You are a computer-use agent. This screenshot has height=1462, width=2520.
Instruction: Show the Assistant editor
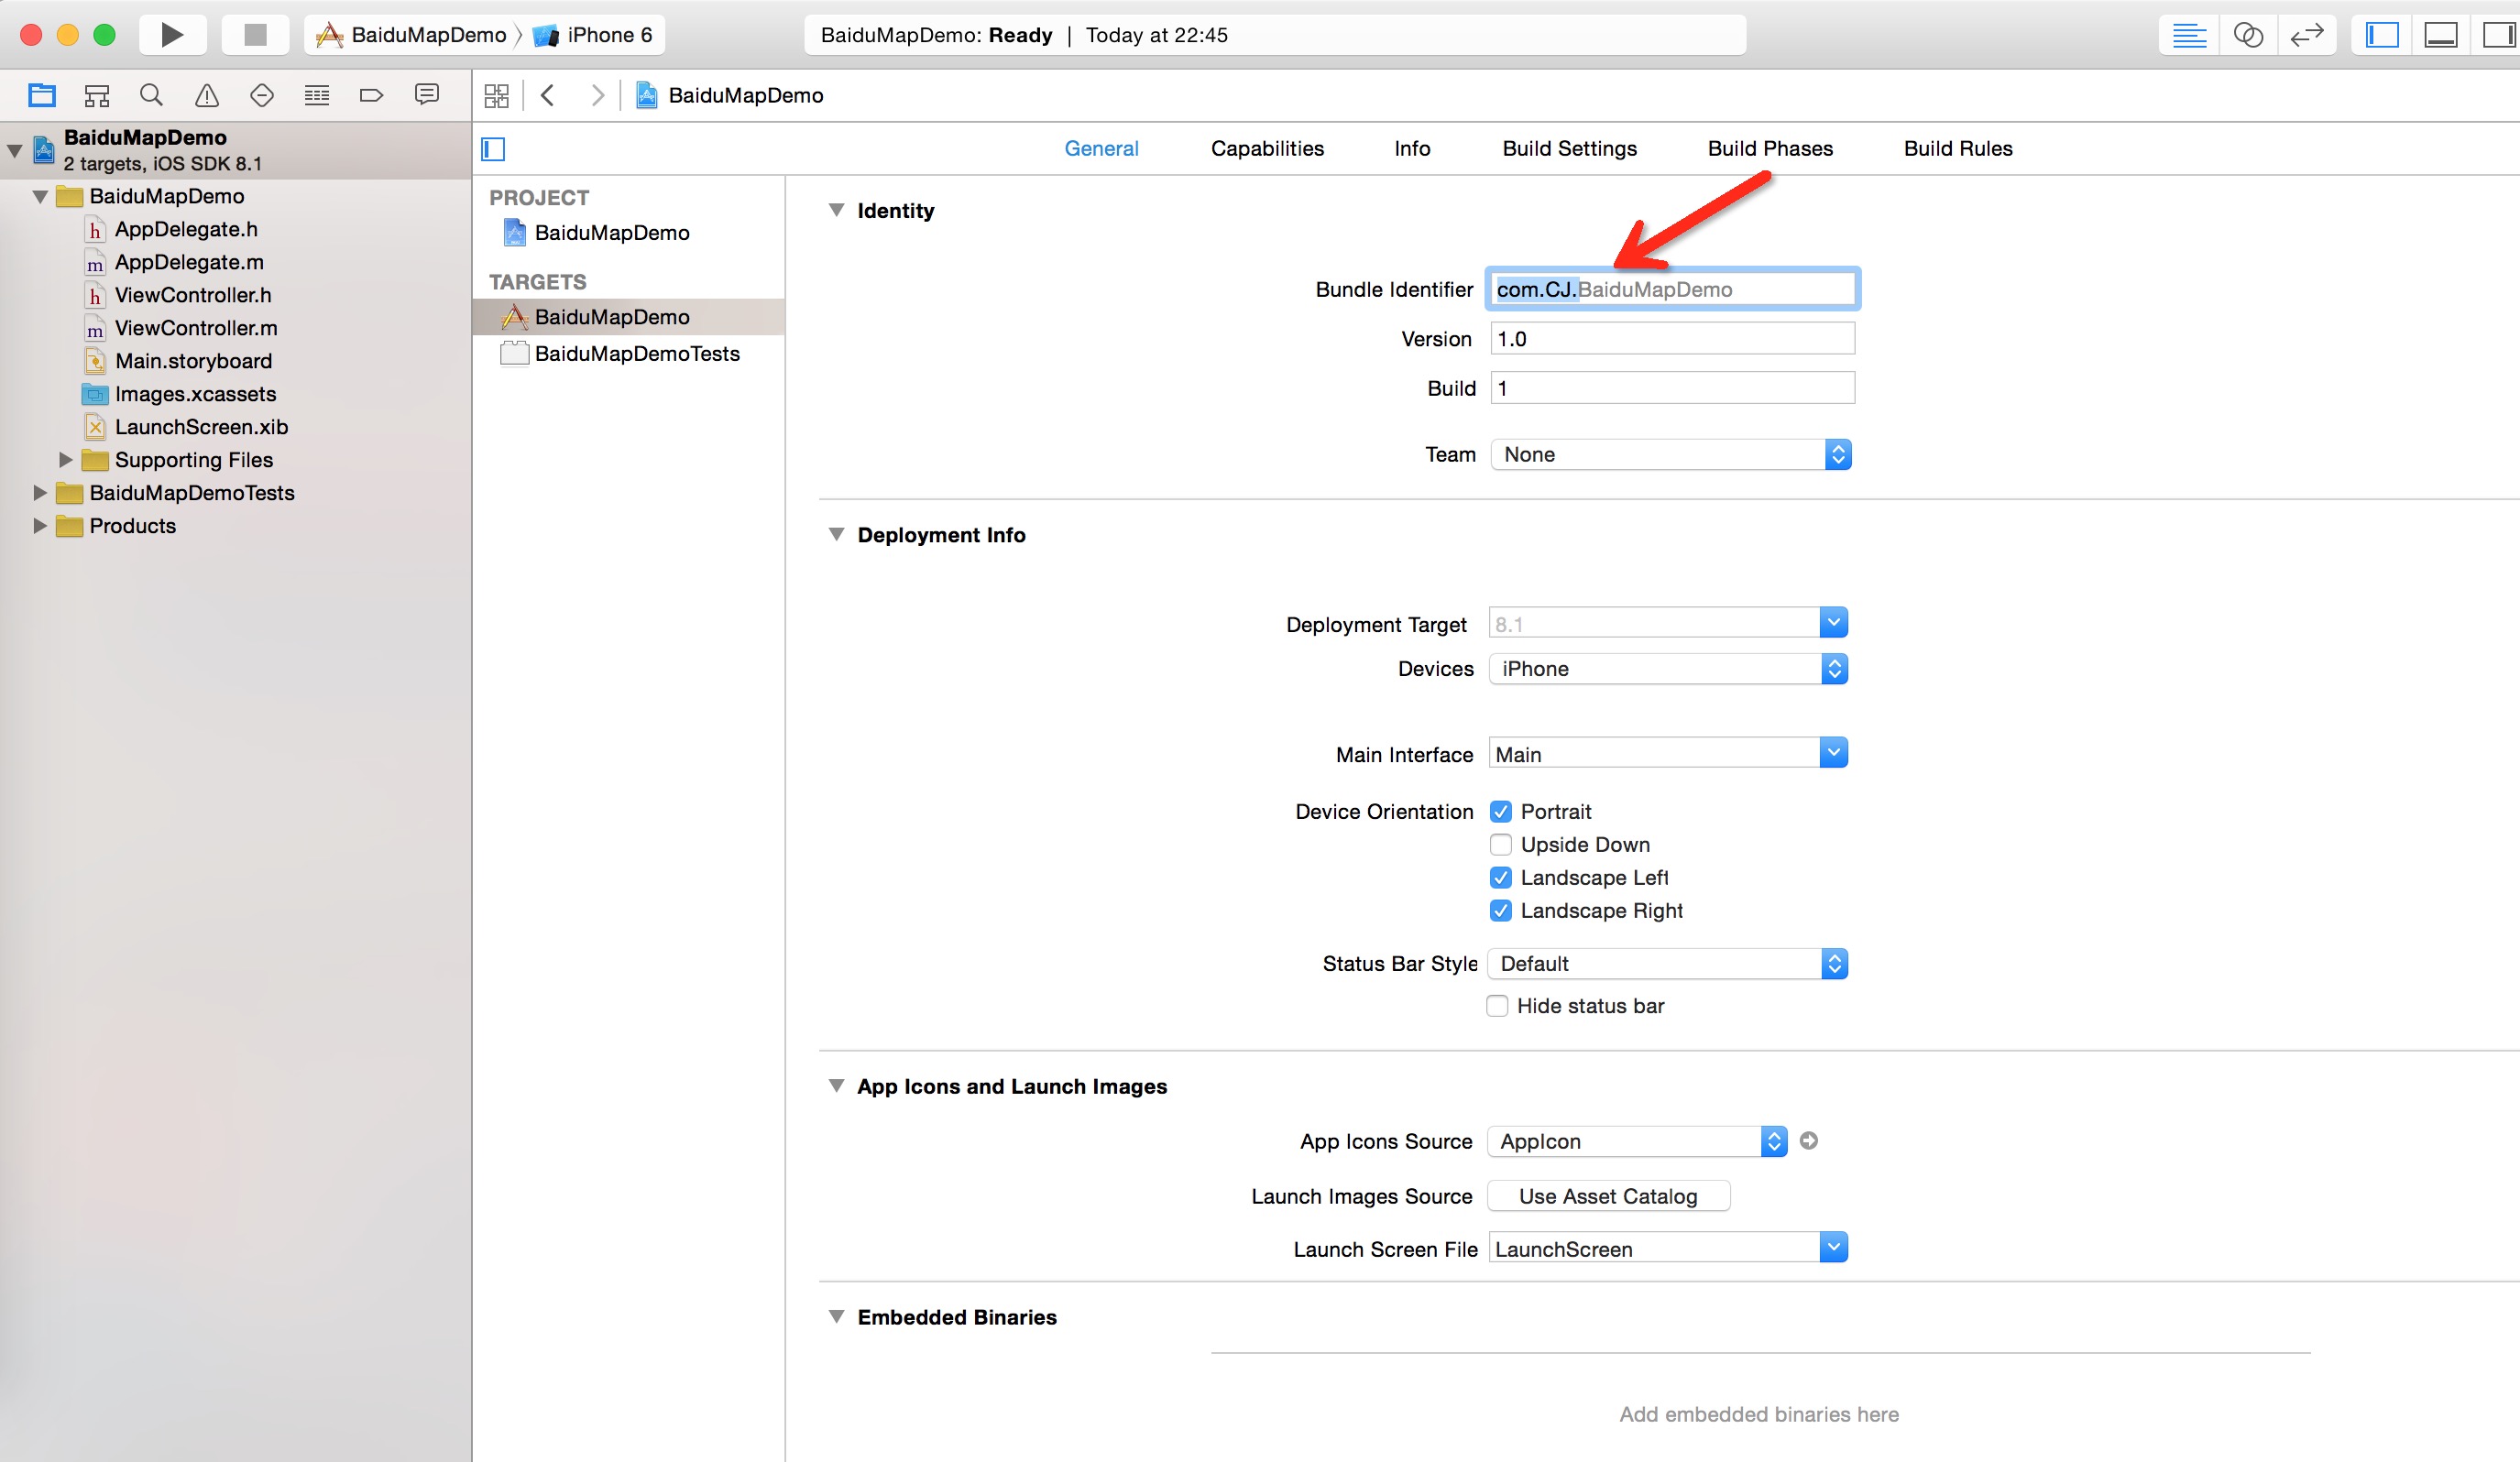[2248, 35]
